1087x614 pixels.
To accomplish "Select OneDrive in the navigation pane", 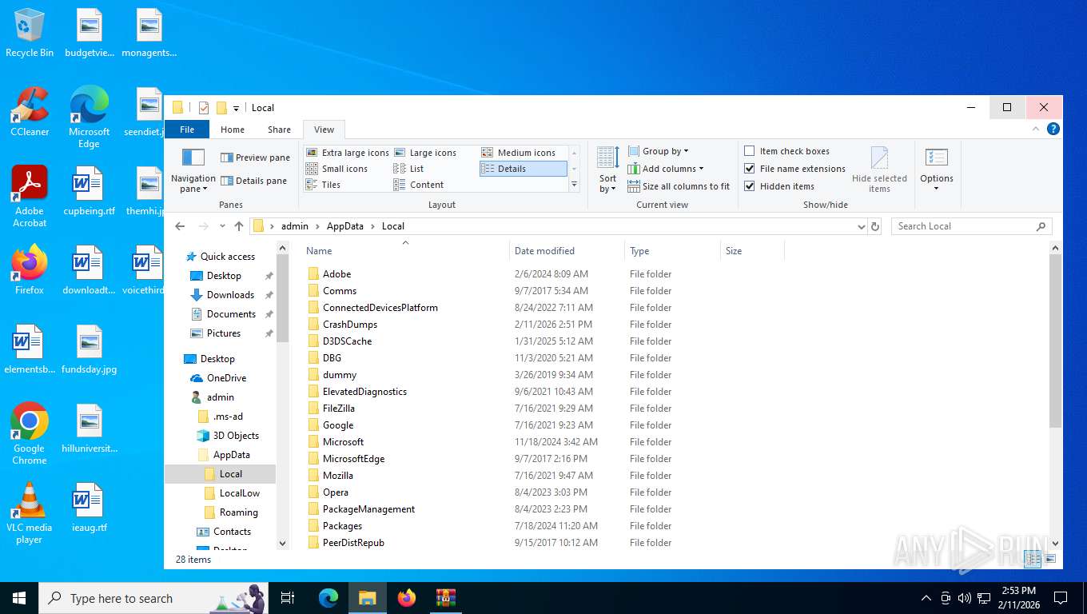I will [226, 378].
